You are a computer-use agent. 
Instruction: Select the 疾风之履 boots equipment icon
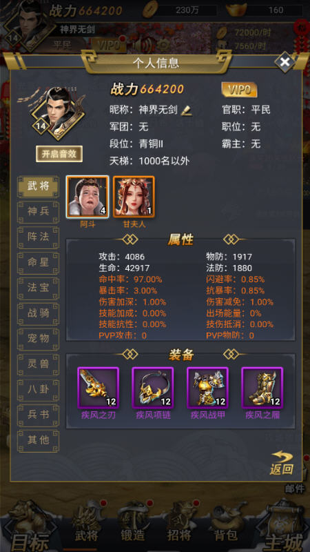(262, 388)
